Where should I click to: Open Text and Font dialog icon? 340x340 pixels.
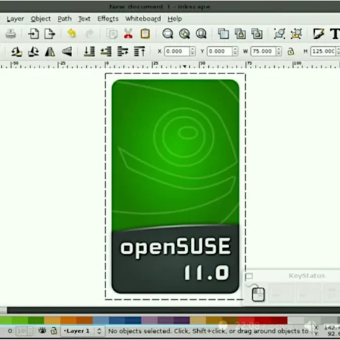click(x=335, y=34)
